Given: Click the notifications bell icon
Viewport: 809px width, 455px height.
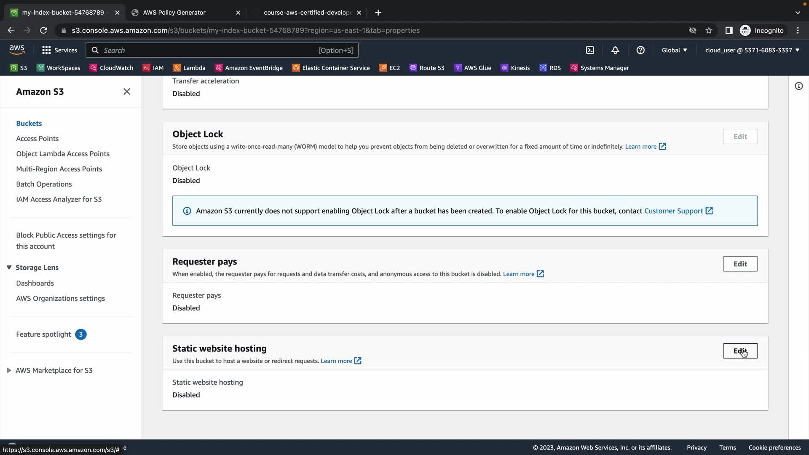Looking at the screenshot, I should (615, 50).
